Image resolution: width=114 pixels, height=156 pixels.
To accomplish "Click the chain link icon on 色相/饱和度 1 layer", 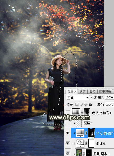I will pyautogui.click(x=82, y=113).
